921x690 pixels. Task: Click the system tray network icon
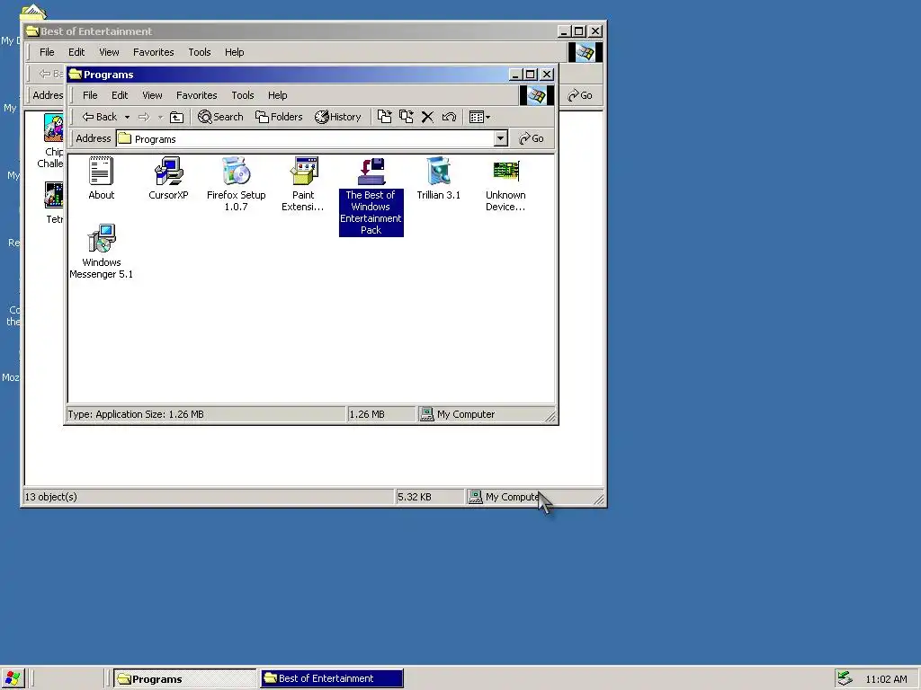[x=845, y=678]
